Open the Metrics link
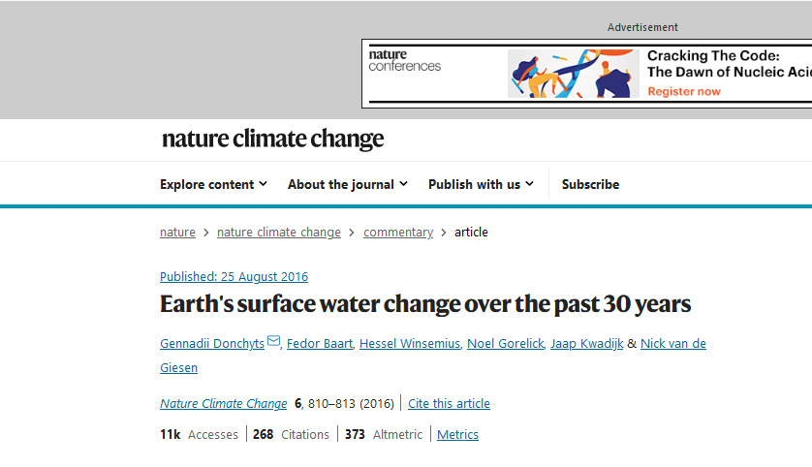The image size is (812, 467). click(x=457, y=435)
